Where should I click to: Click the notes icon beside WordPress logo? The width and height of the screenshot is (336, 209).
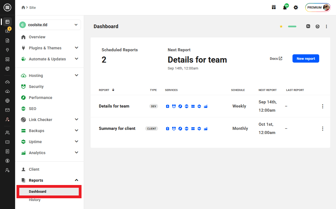click(308, 26)
